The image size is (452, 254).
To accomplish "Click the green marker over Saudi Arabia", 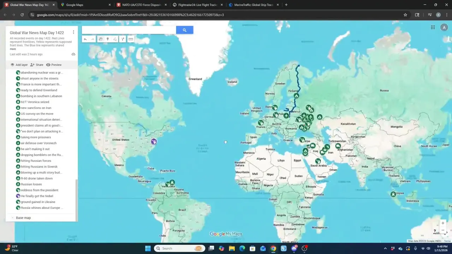I will coord(318,161).
